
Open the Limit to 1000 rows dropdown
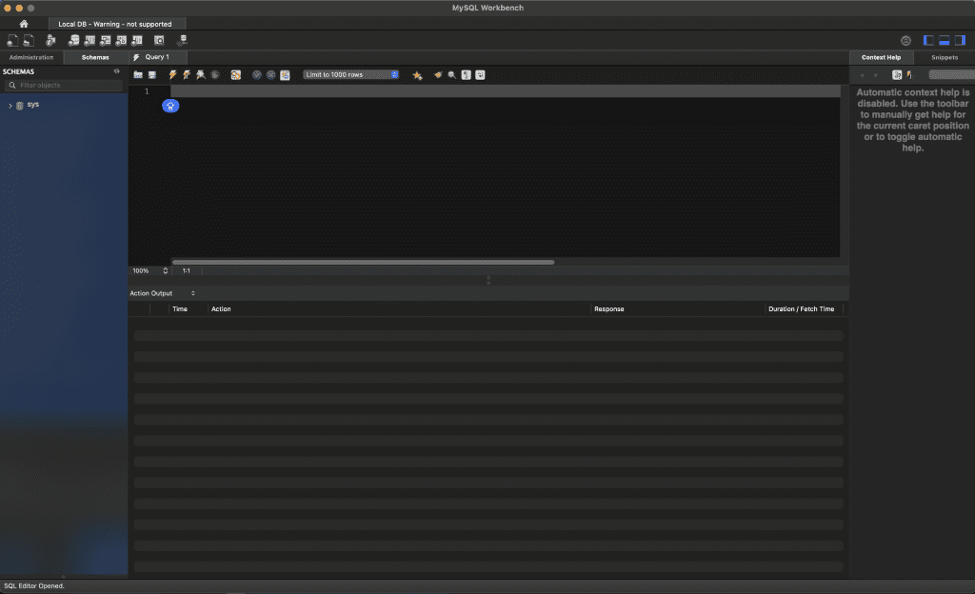tap(351, 74)
